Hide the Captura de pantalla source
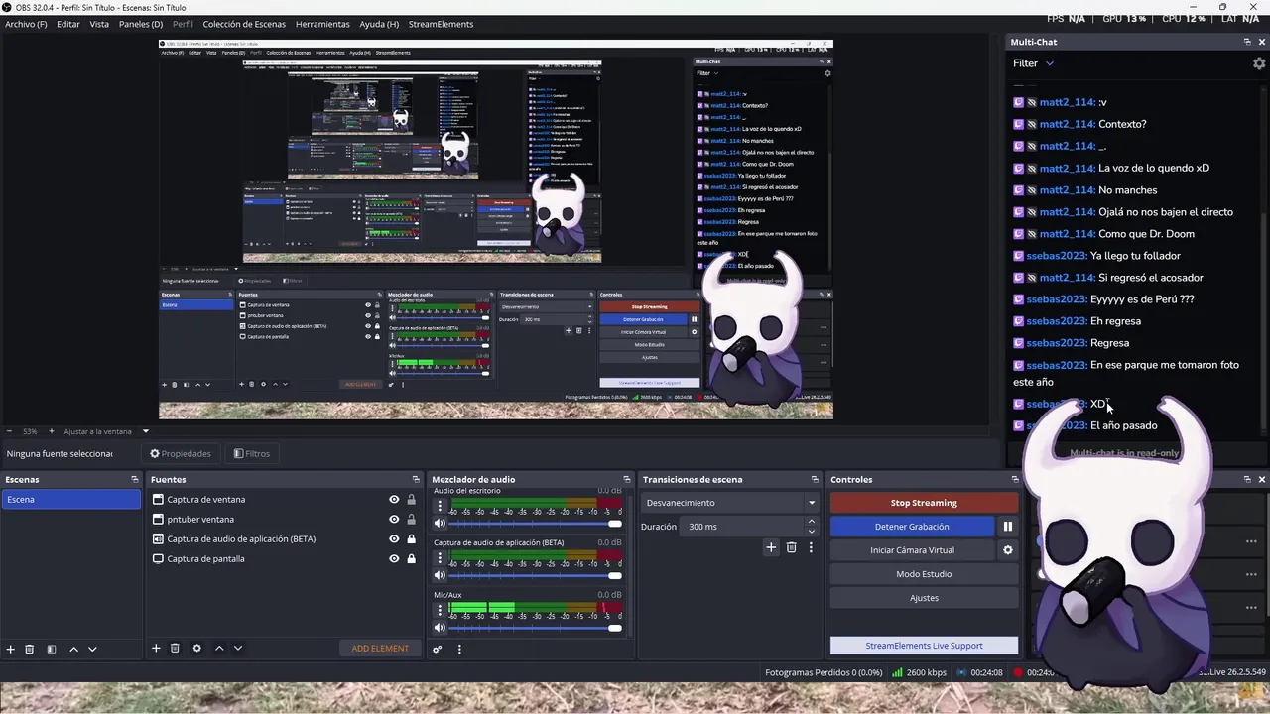The image size is (1270, 714). pos(394,559)
